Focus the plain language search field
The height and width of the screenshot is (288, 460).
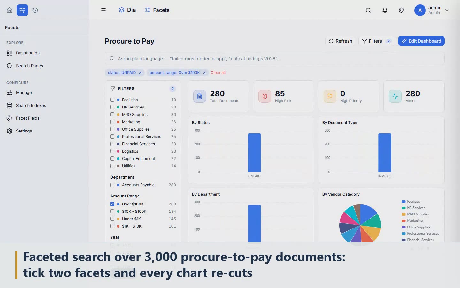275,59
